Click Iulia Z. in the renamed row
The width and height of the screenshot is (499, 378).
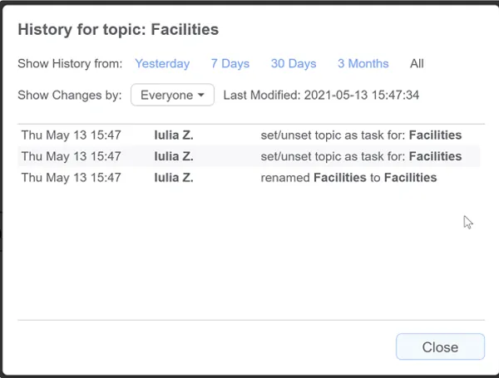pos(174,178)
